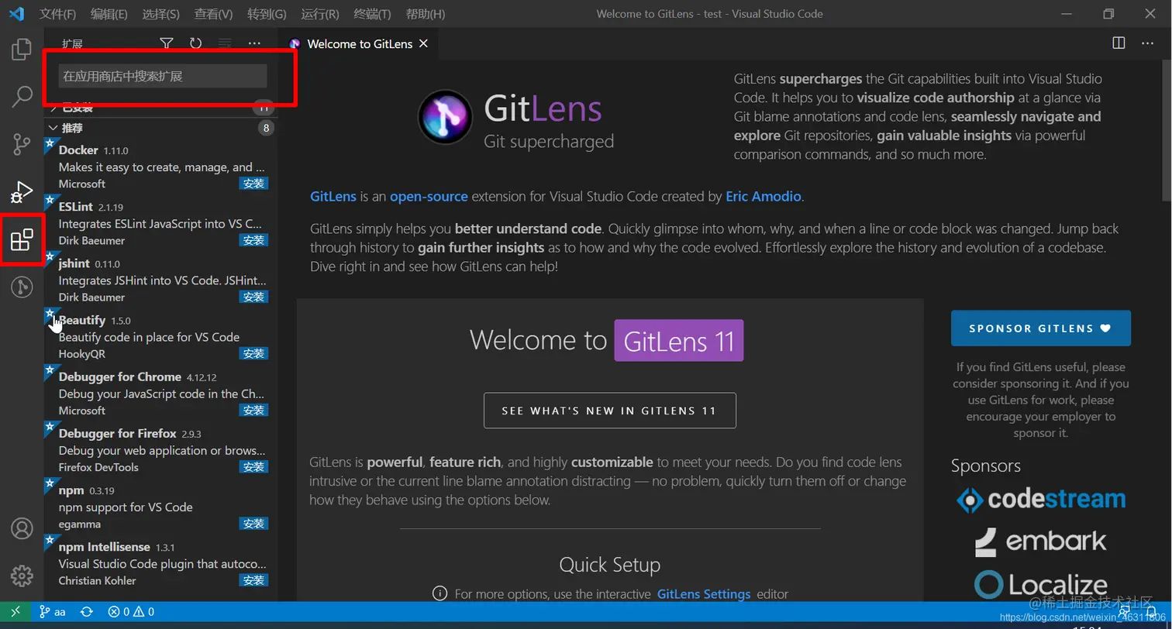Clear extensions search results icon

pyautogui.click(x=225, y=43)
